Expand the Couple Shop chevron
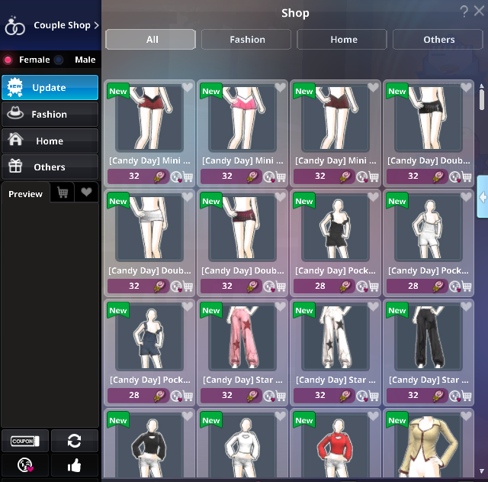488x482 pixels. click(x=96, y=25)
